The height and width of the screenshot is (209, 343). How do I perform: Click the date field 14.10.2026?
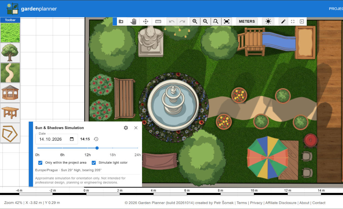click(x=57, y=139)
